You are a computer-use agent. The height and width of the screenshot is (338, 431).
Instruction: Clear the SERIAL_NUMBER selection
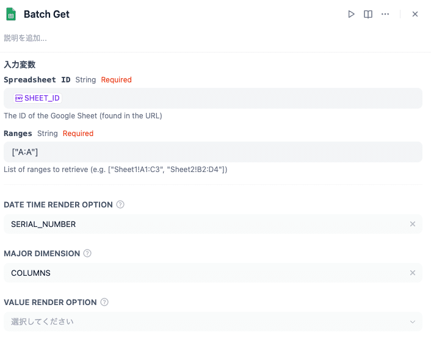click(x=413, y=224)
